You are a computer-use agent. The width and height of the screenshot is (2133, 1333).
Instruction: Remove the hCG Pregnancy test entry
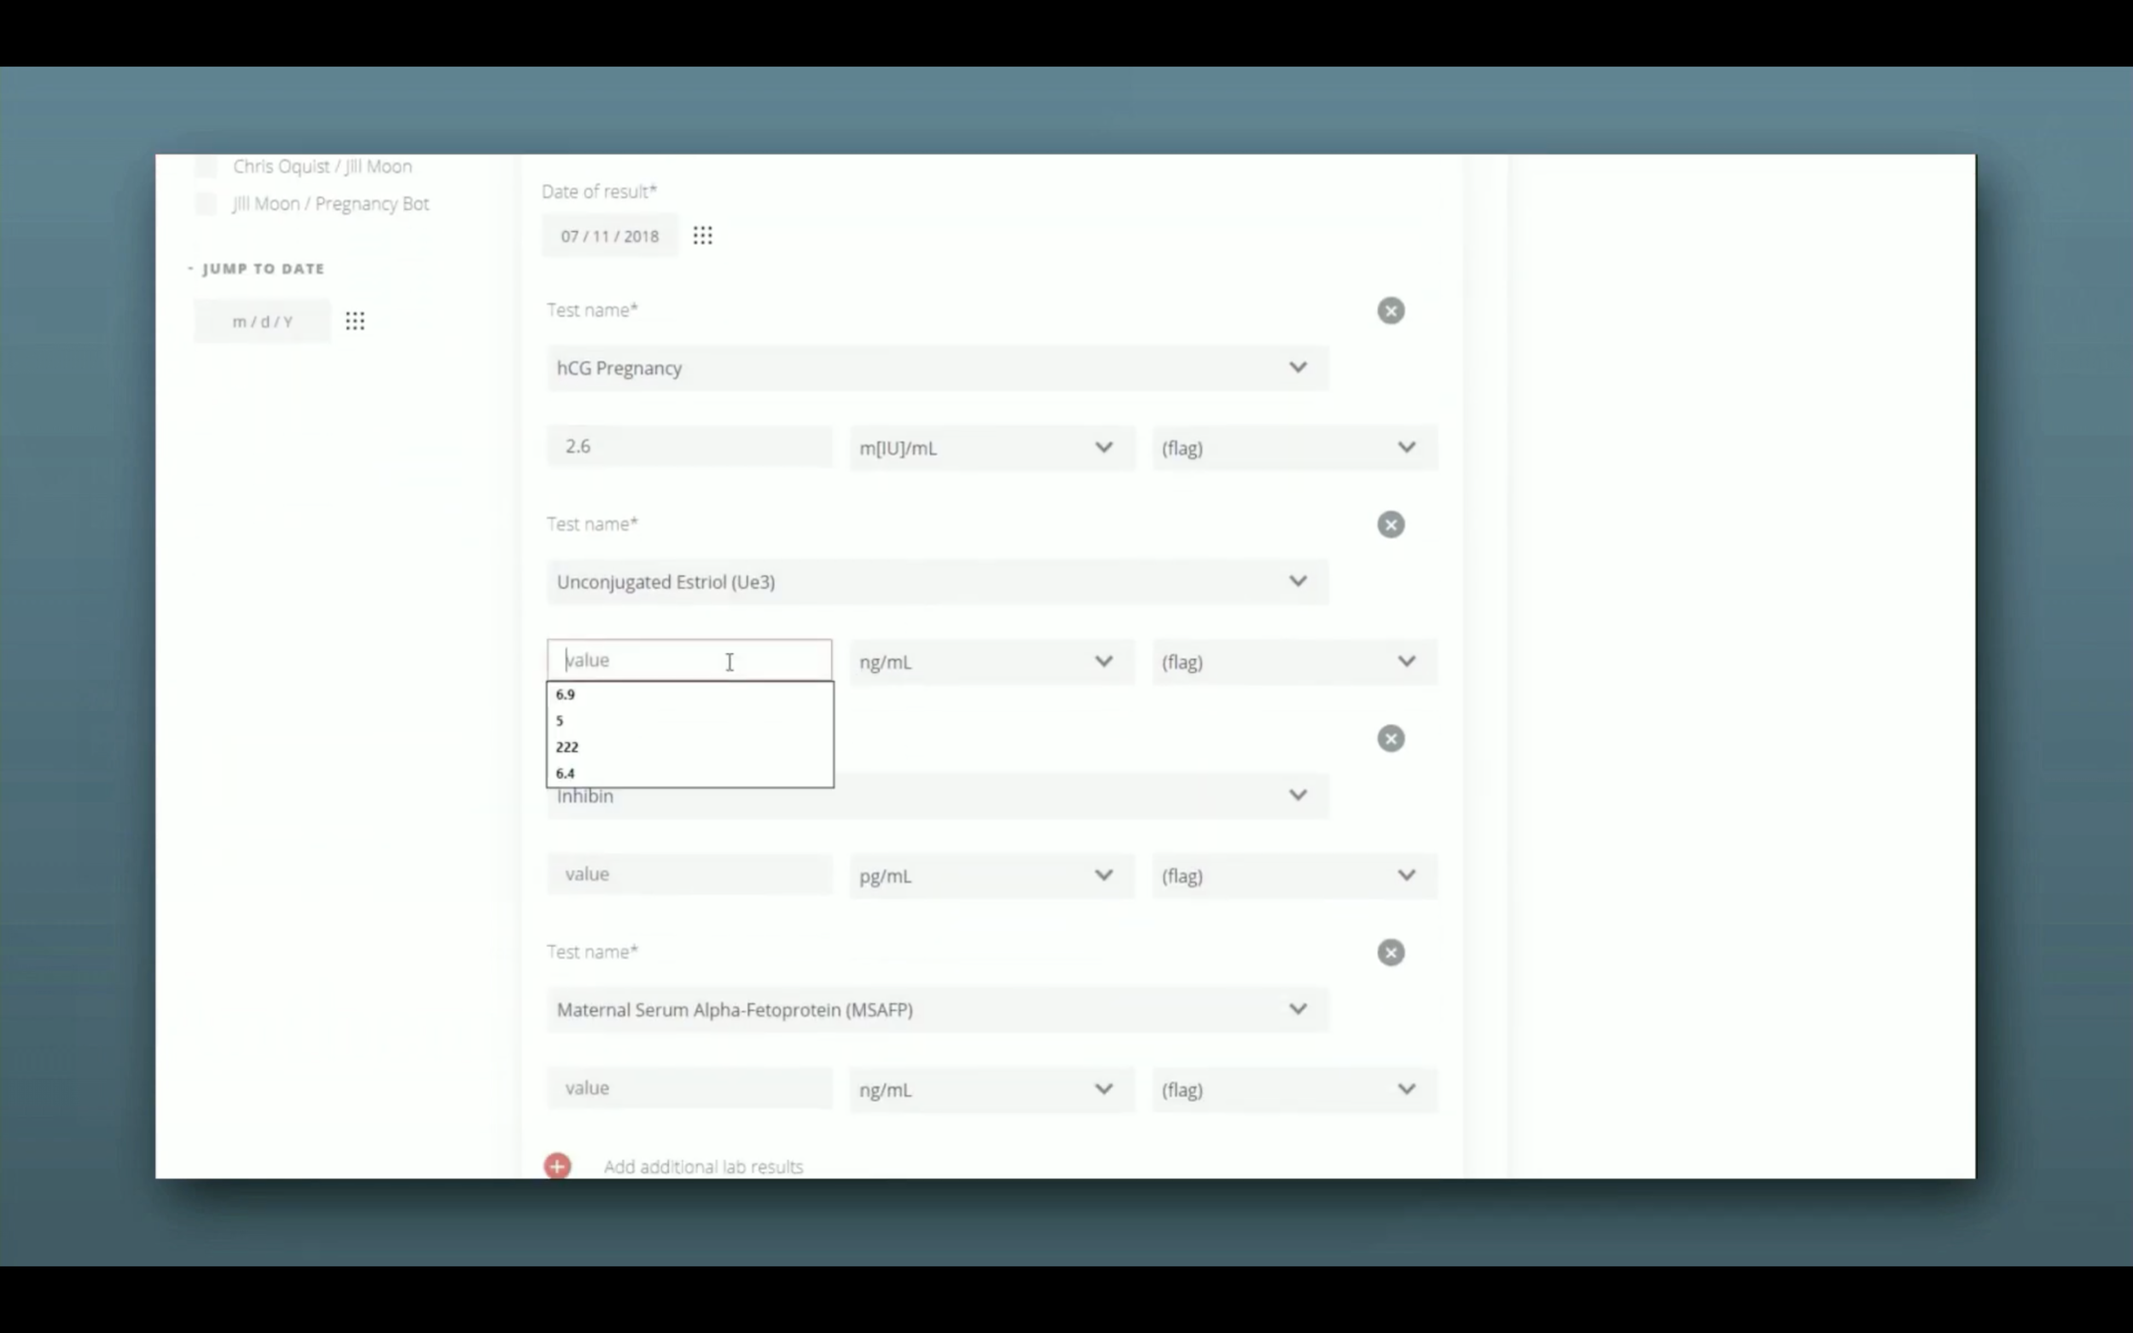click(1391, 310)
